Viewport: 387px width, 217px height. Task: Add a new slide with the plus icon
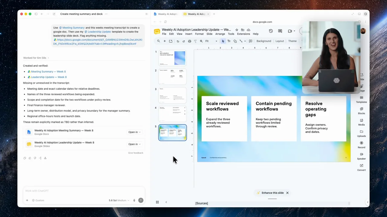(x=164, y=41)
